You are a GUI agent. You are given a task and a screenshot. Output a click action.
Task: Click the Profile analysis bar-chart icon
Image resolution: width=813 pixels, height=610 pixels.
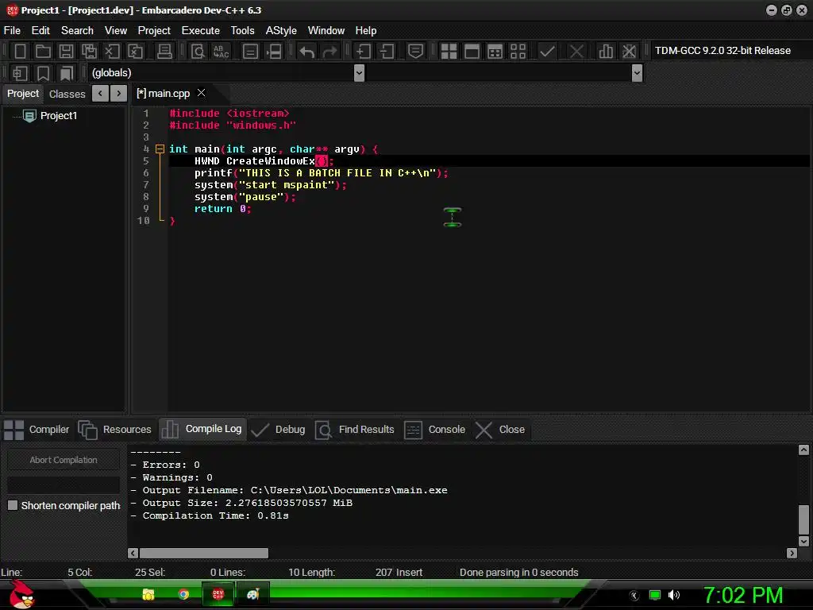[x=606, y=51]
